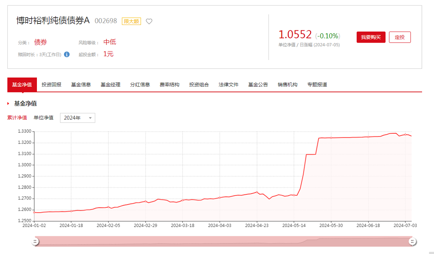Click y-axis label 1.2500
The image size is (434, 254).
click(25, 221)
